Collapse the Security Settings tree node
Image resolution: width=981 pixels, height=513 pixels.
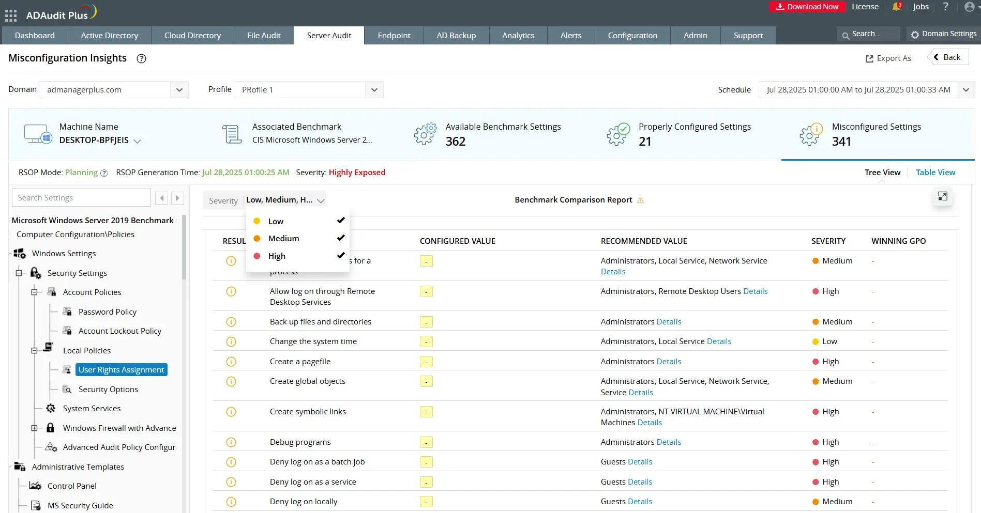click(19, 273)
